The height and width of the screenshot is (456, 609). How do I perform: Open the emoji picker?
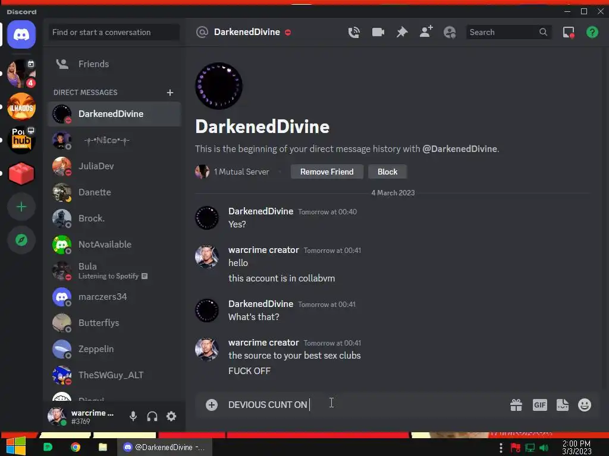585,405
